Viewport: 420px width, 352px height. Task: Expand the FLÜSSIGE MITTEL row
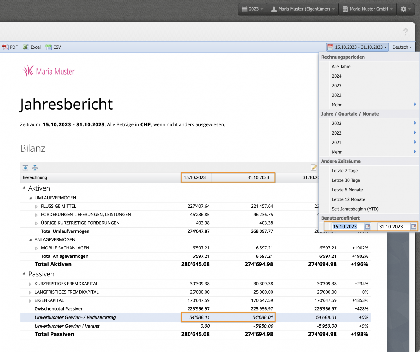pos(36,206)
